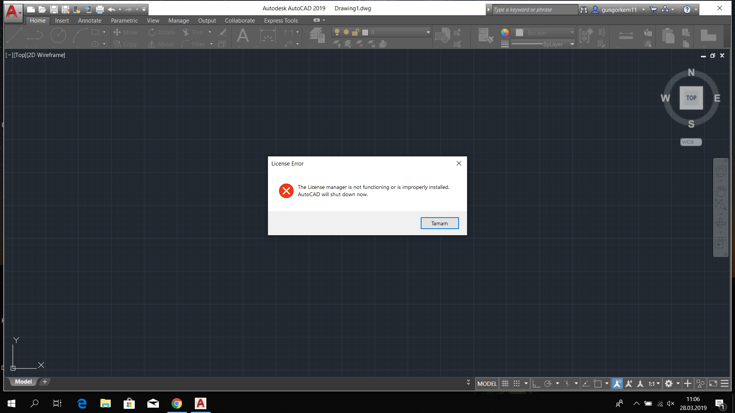
Task: Click the Move tool
Action: (126, 33)
